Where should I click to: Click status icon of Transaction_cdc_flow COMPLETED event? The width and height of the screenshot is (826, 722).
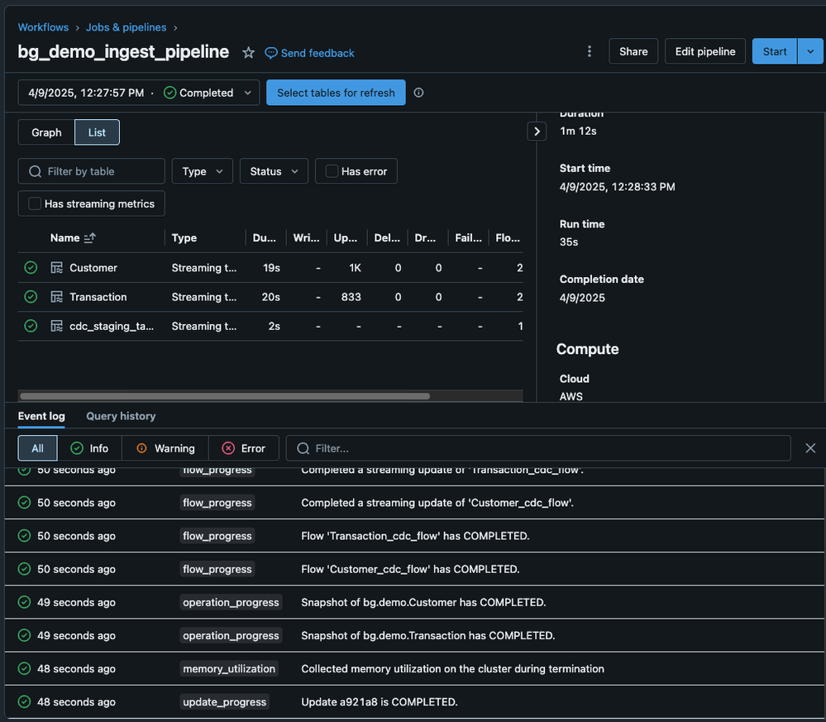24,536
